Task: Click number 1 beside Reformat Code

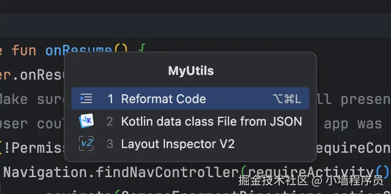Action: (x=111, y=99)
